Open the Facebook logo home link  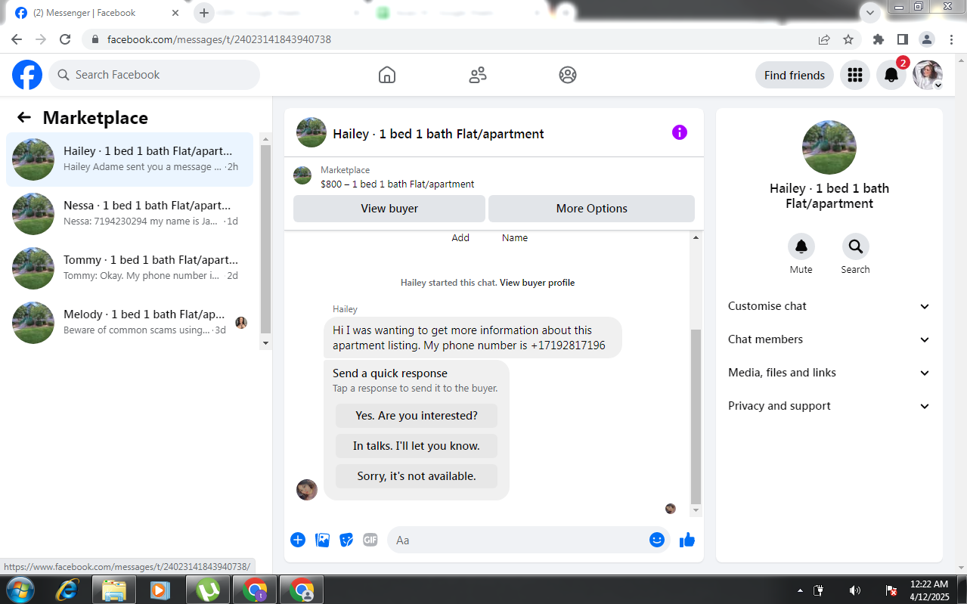click(x=27, y=75)
